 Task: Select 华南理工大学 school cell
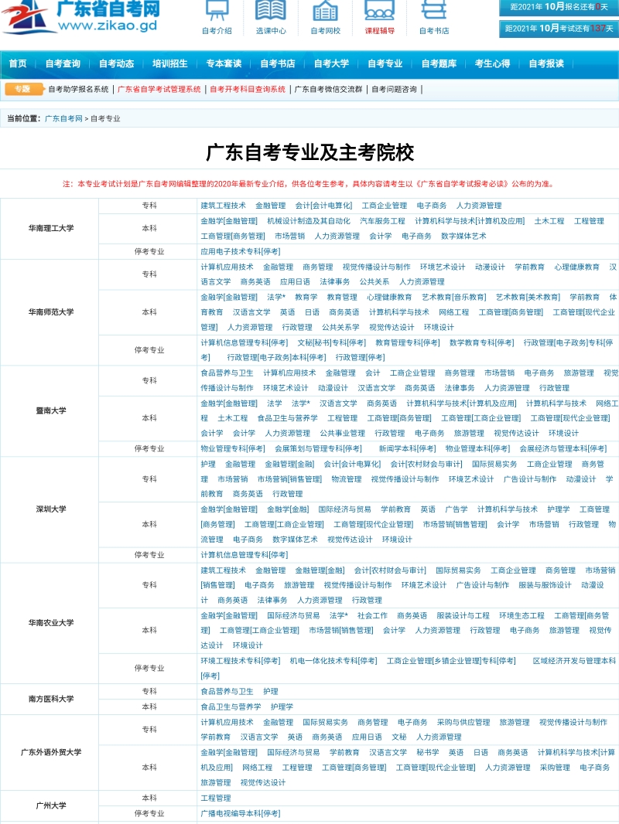click(x=50, y=229)
